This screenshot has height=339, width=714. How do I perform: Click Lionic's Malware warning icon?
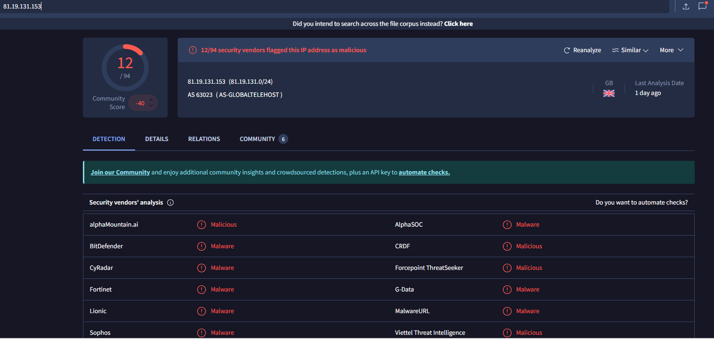(202, 311)
